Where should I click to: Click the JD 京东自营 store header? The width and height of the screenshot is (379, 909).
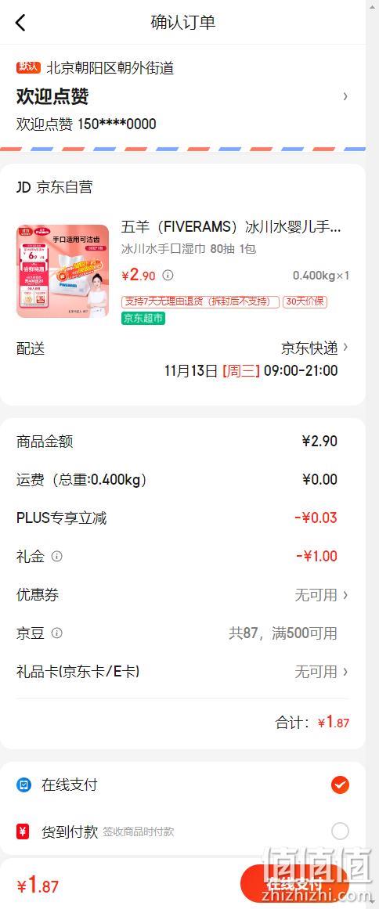[55, 187]
